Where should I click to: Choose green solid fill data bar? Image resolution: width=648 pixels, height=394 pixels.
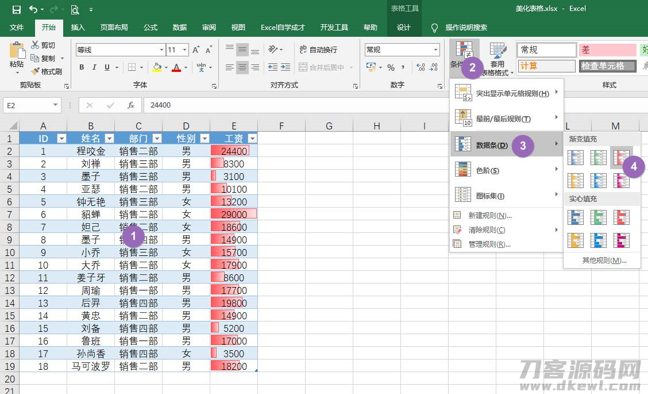(598, 217)
